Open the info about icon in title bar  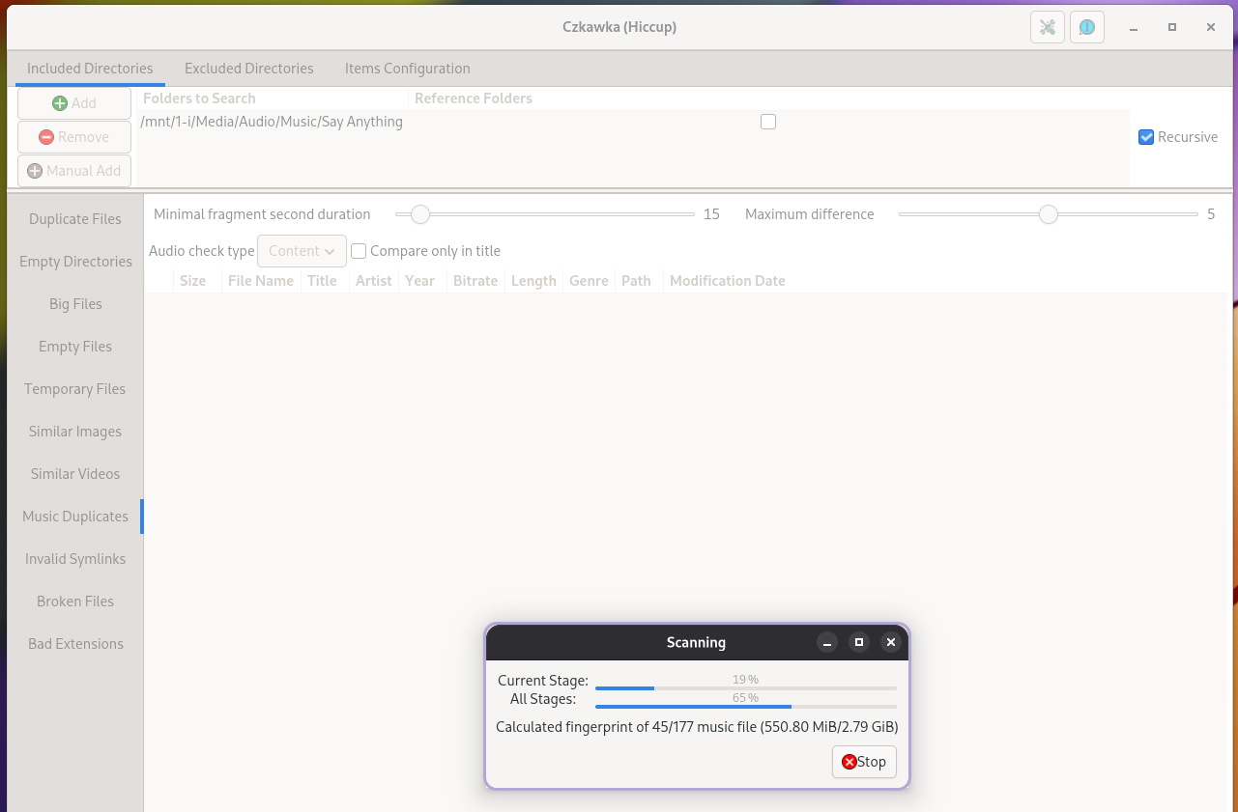pos(1087,27)
